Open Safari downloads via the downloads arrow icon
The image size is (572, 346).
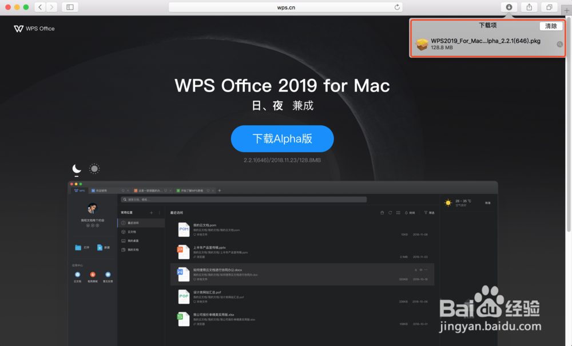[509, 7]
